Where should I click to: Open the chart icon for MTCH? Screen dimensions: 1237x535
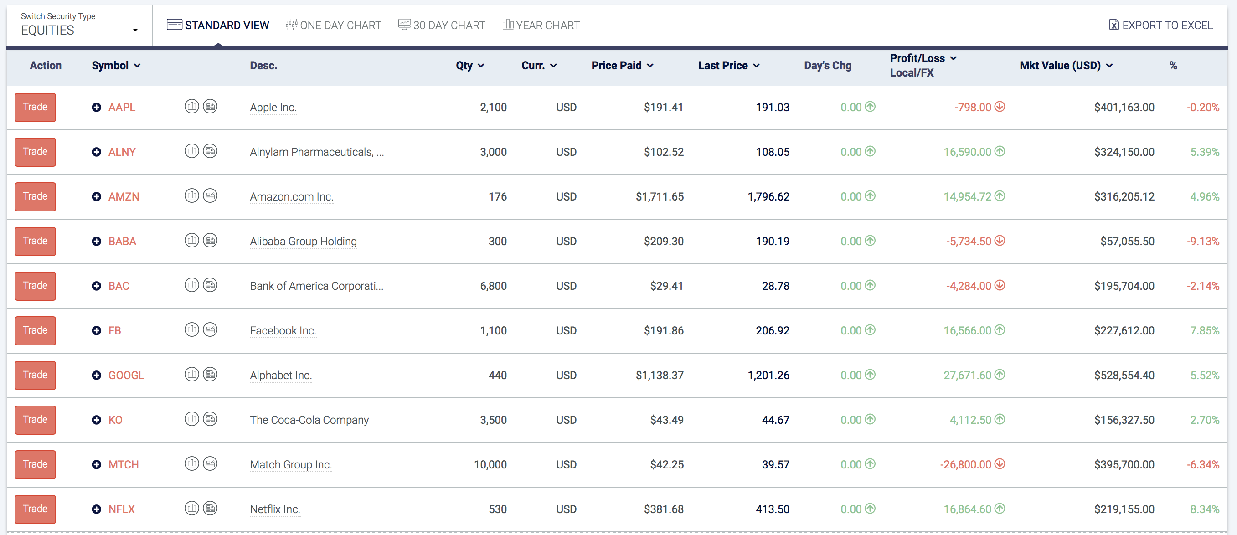pos(191,463)
